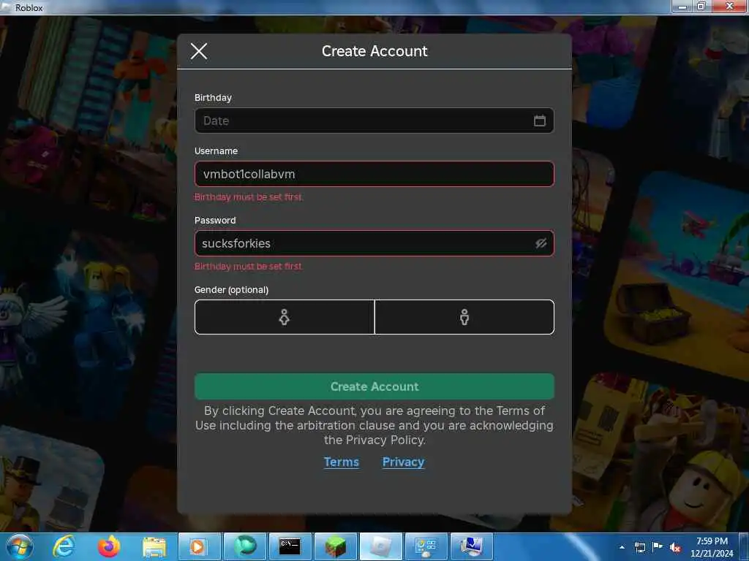Close the Create Account dialog with X
This screenshot has height=561, width=749.
(199, 51)
